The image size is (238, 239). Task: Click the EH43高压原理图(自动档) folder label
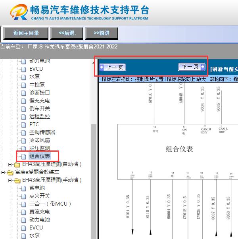[x=52, y=164]
